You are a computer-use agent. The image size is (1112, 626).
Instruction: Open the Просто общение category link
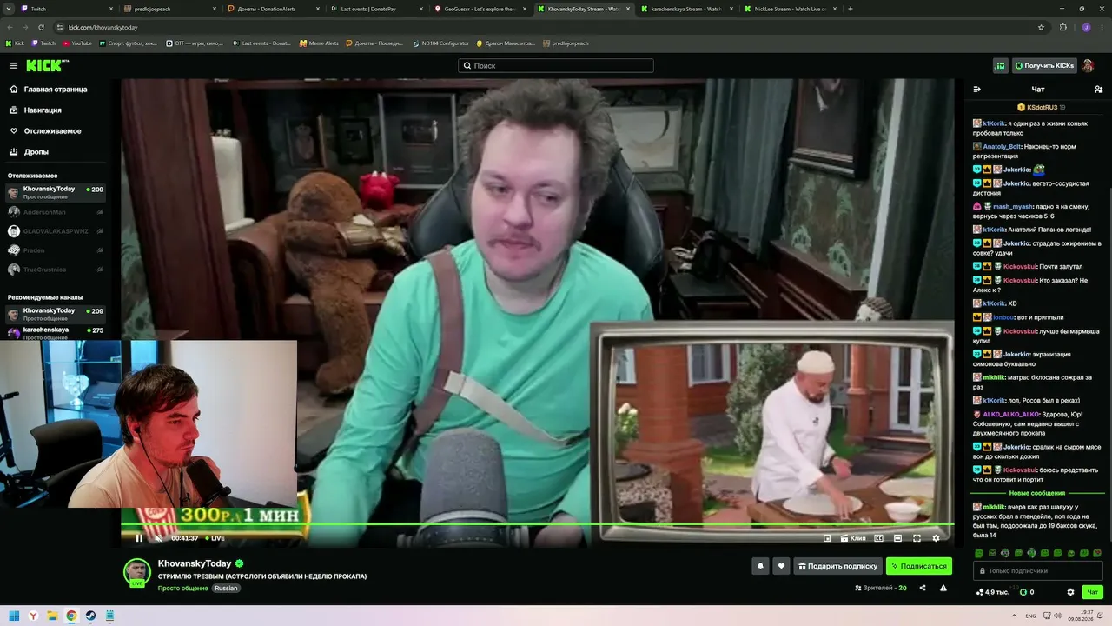[x=182, y=589]
